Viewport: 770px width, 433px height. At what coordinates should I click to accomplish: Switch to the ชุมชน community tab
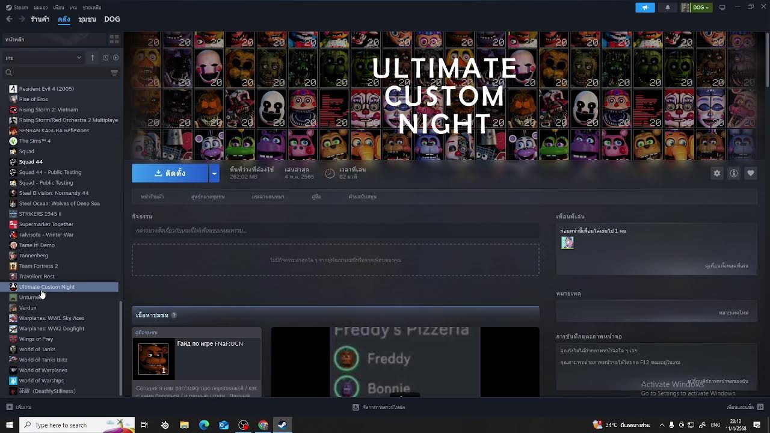(x=87, y=19)
